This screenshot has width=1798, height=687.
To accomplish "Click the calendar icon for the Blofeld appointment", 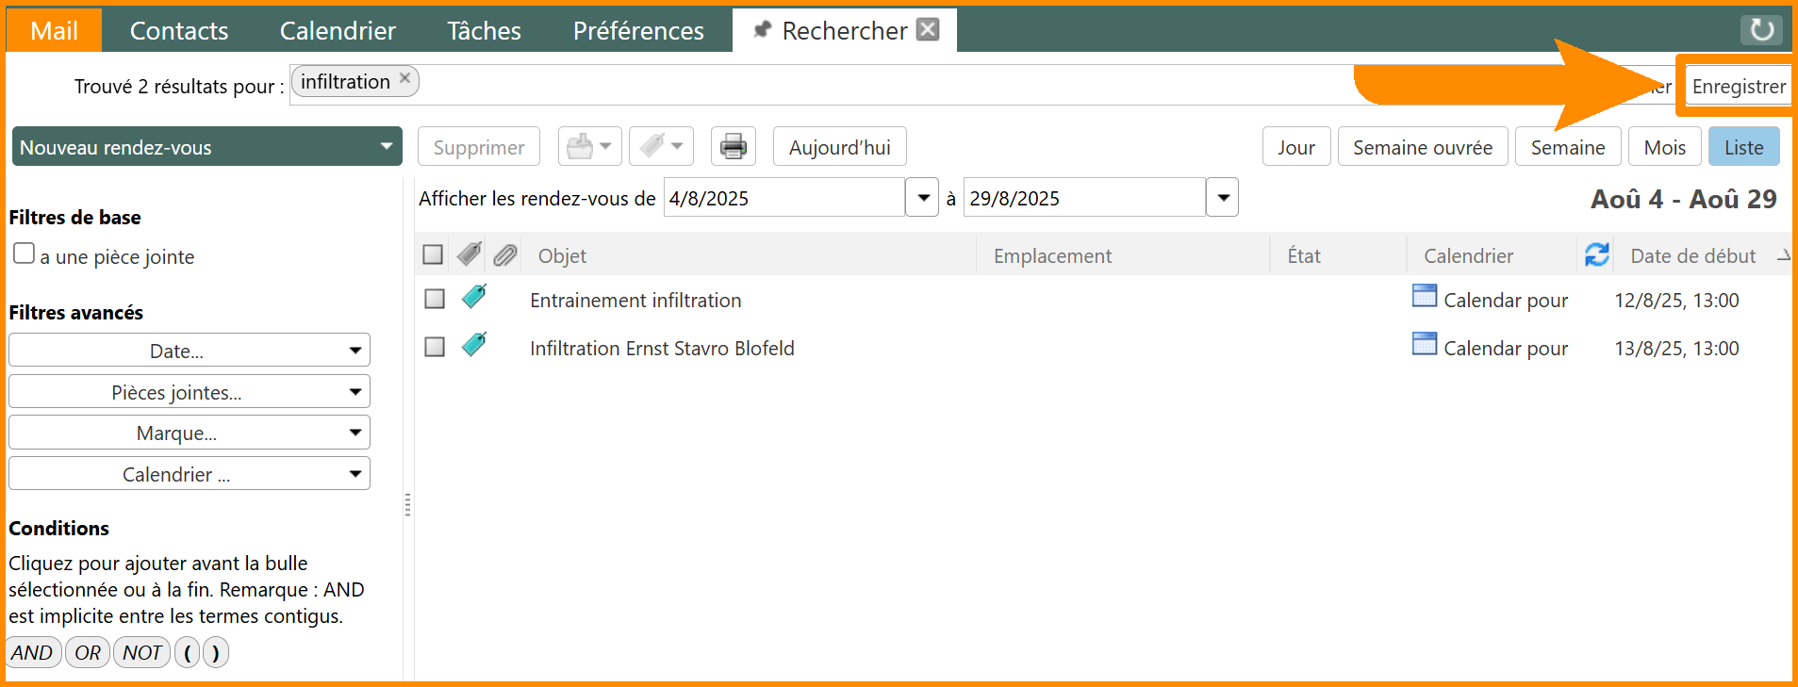I will point(1424,345).
